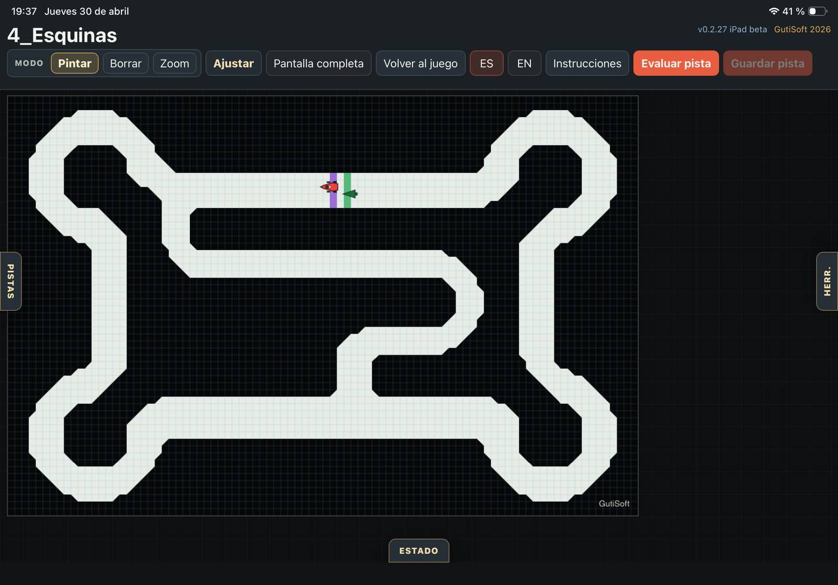Select the green race car

coord(350,194)
